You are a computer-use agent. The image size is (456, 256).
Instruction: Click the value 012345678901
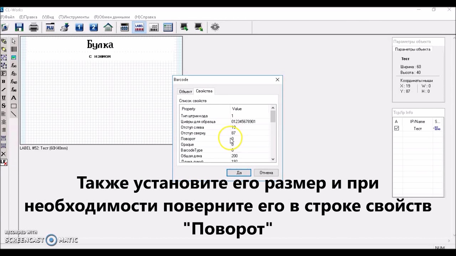pos(243,122)
